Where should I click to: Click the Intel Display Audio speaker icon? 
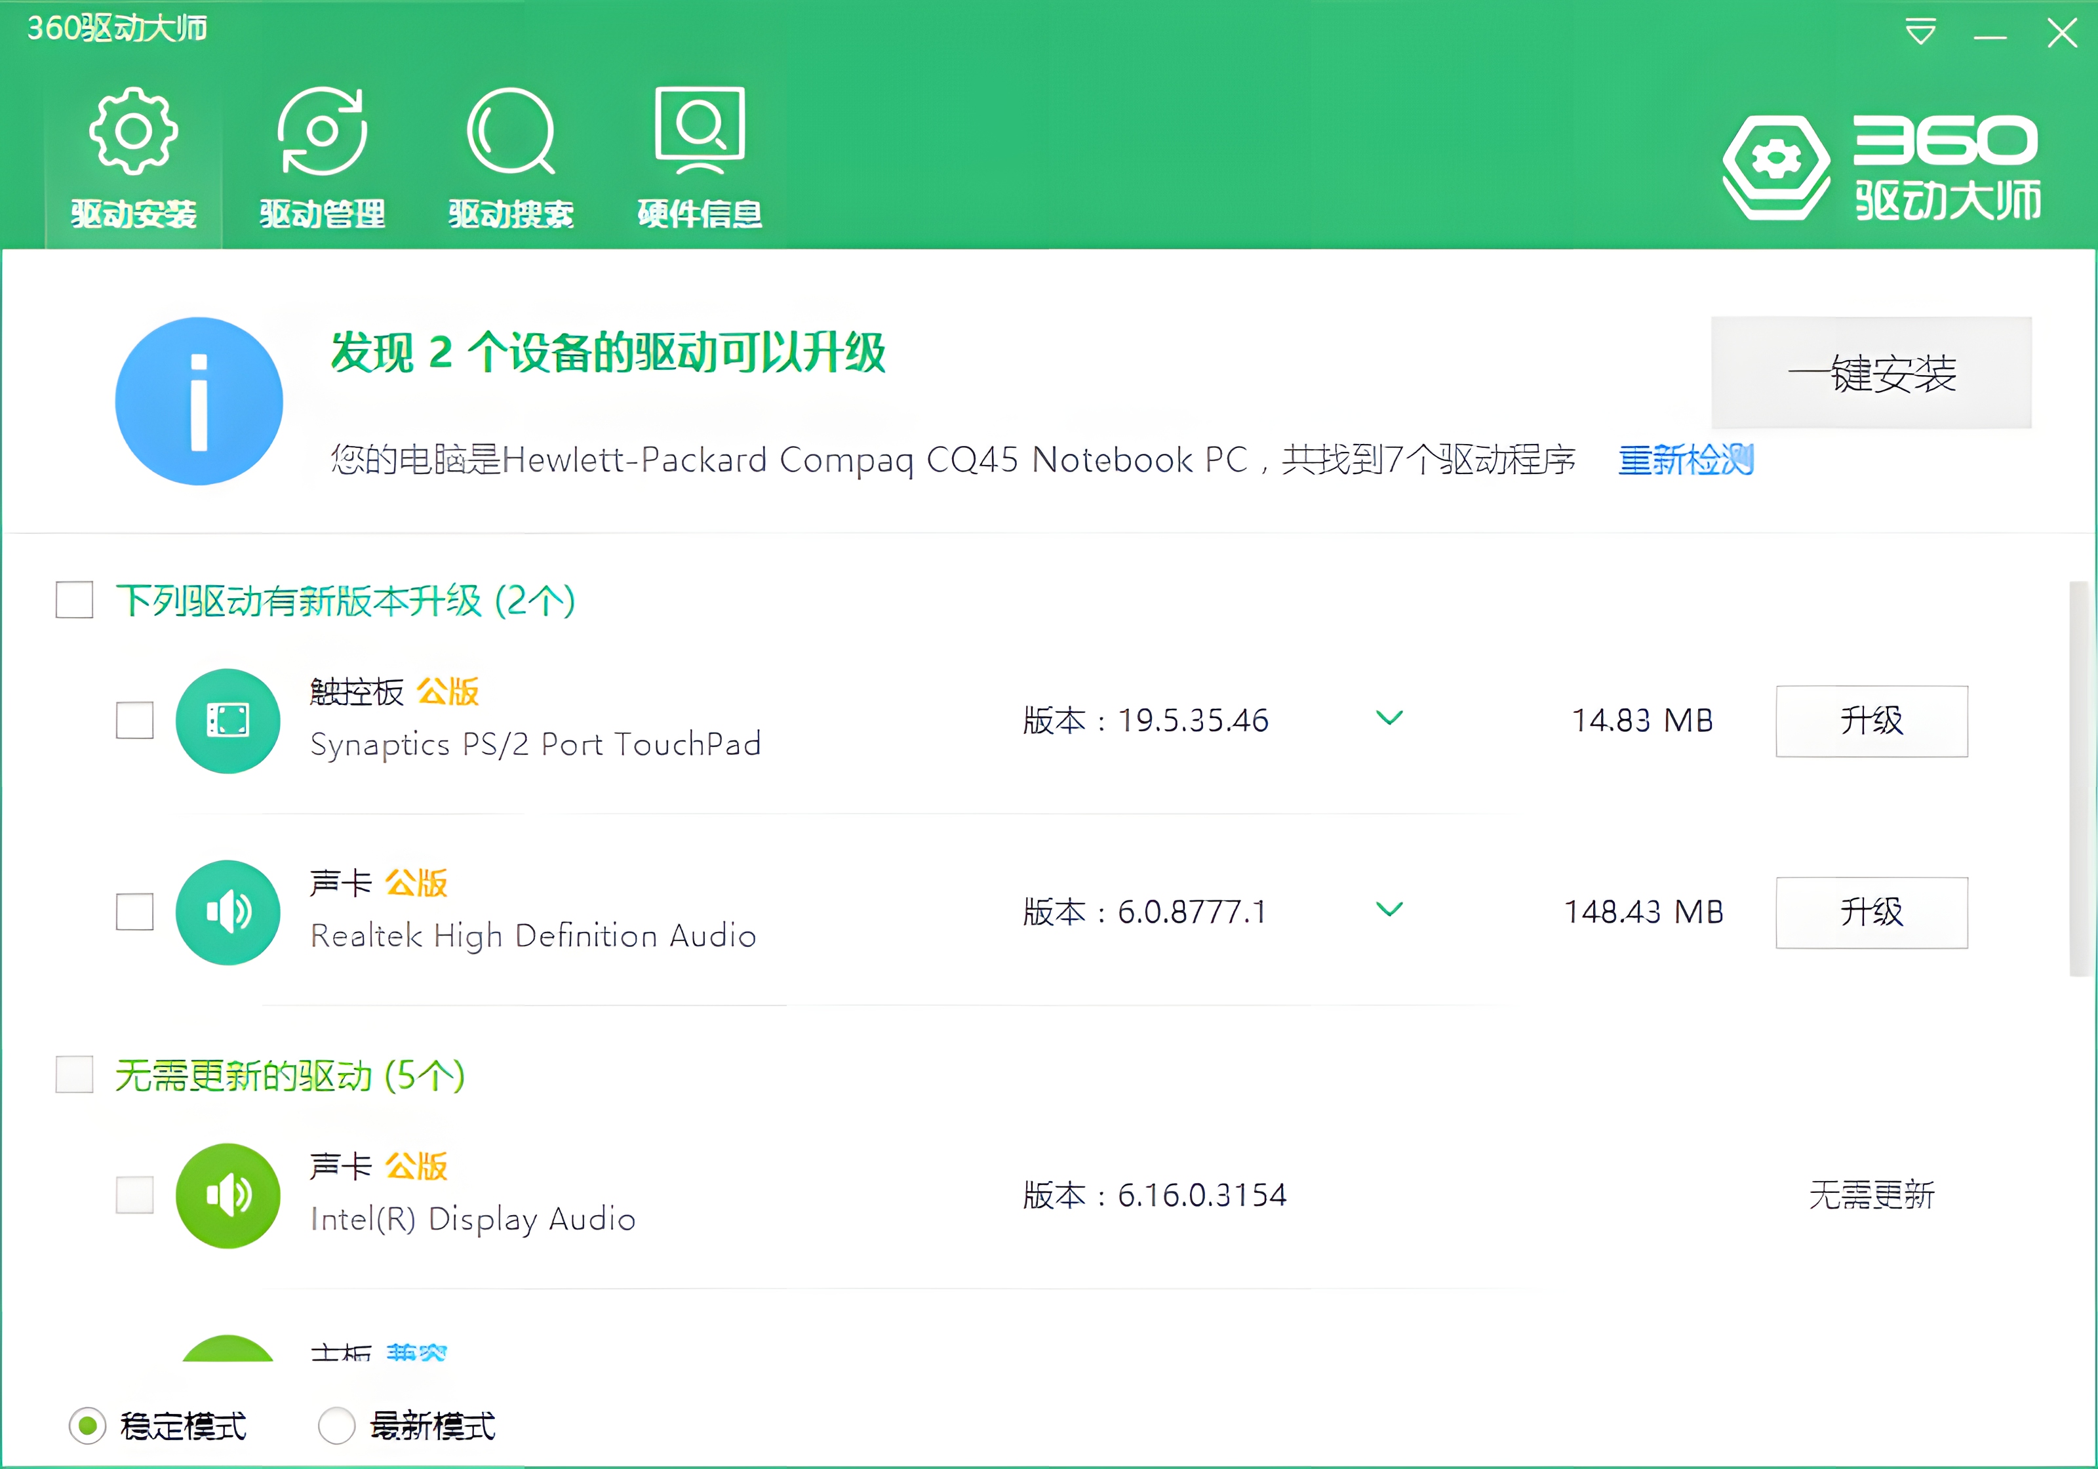pos(228,1195)
